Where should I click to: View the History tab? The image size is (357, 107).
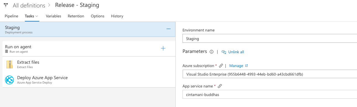coord(117,16)
